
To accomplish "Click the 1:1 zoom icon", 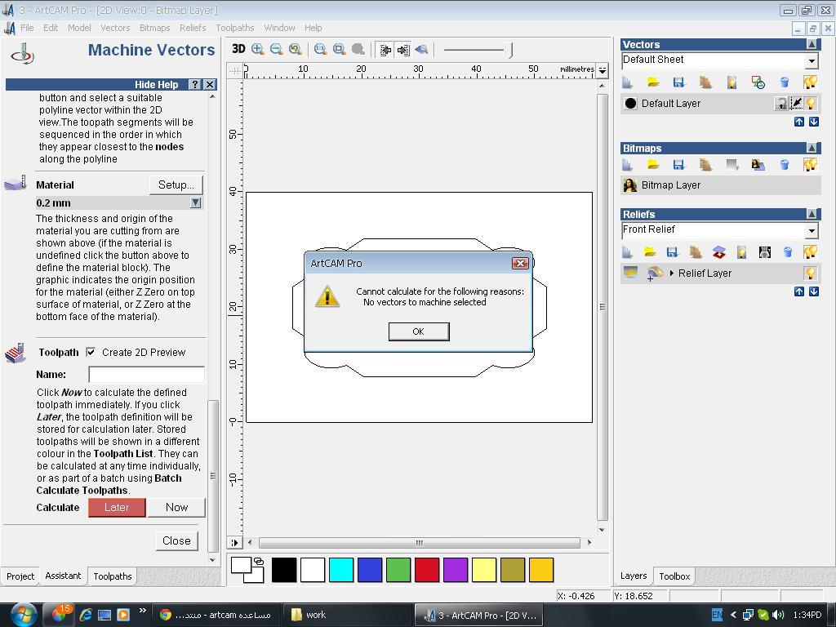I will tap(320, 50).
